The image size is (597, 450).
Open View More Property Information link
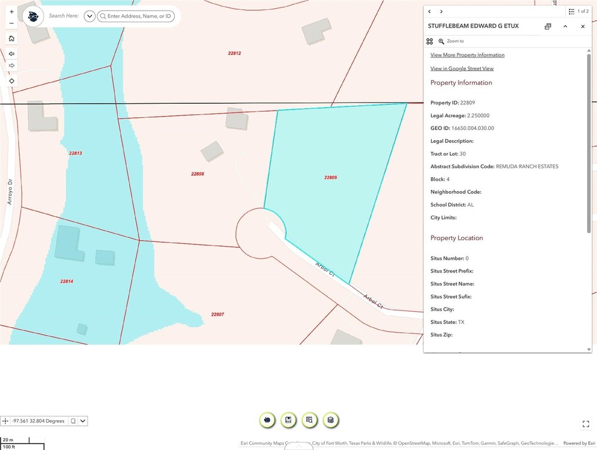[467, 55]
